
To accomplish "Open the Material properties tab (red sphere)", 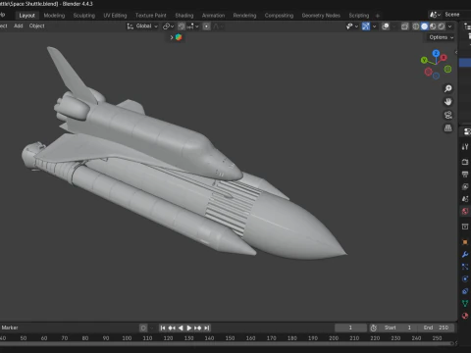I will [x=465, y=316].
